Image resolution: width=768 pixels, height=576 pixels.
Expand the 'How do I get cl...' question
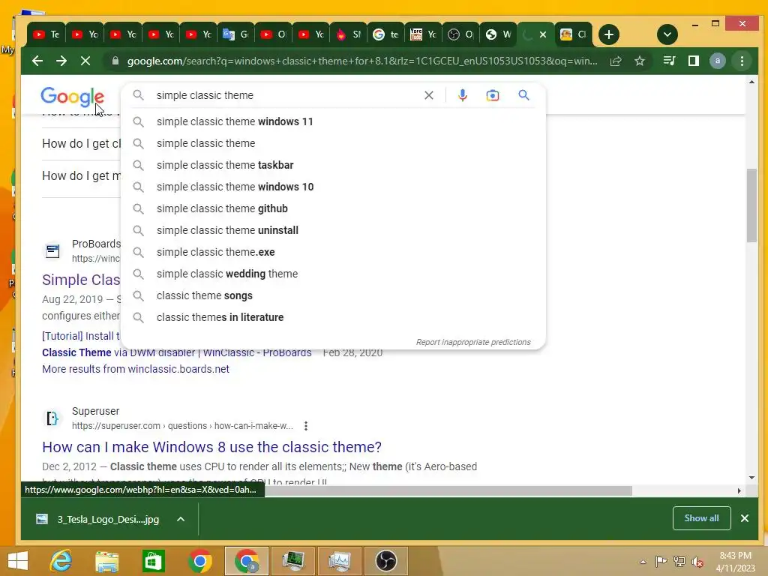click(81, 143)
